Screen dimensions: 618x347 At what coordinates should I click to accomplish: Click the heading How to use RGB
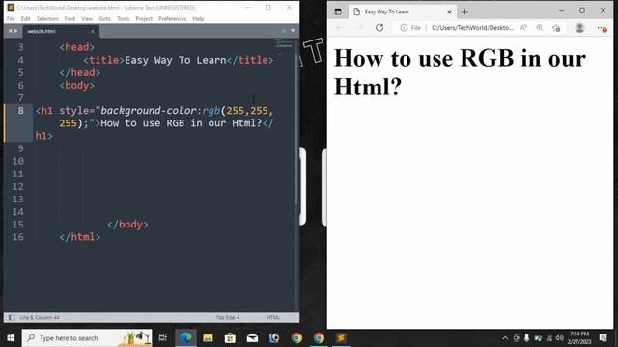[460, 72]
